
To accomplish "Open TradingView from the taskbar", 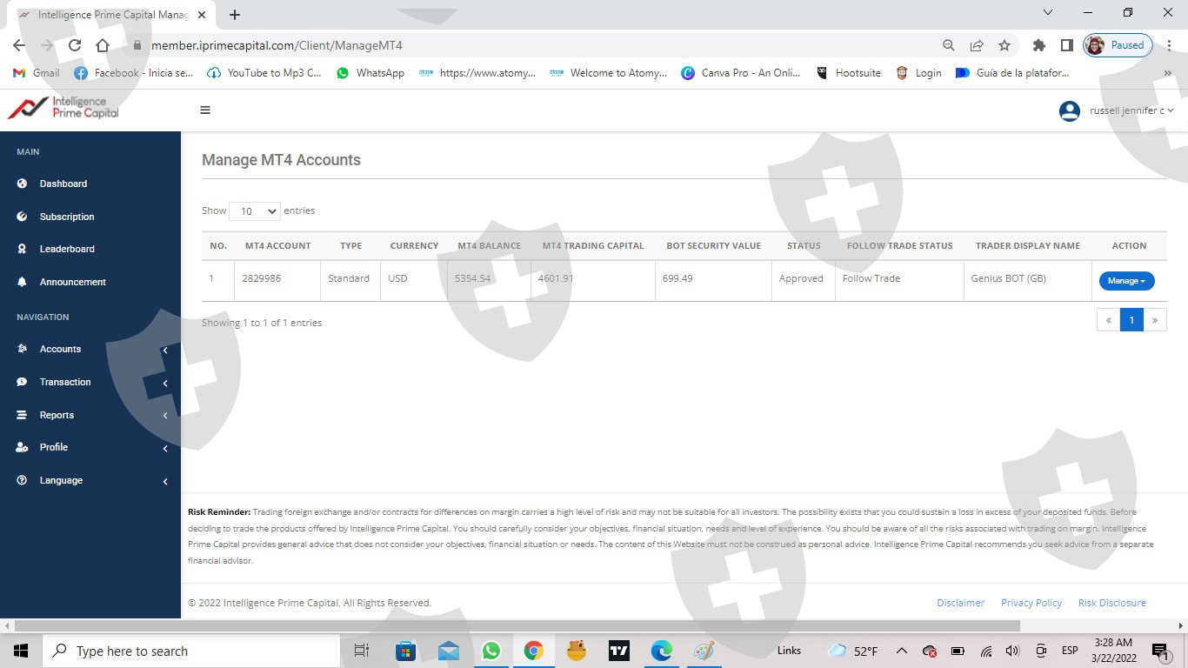I will 619,651.
